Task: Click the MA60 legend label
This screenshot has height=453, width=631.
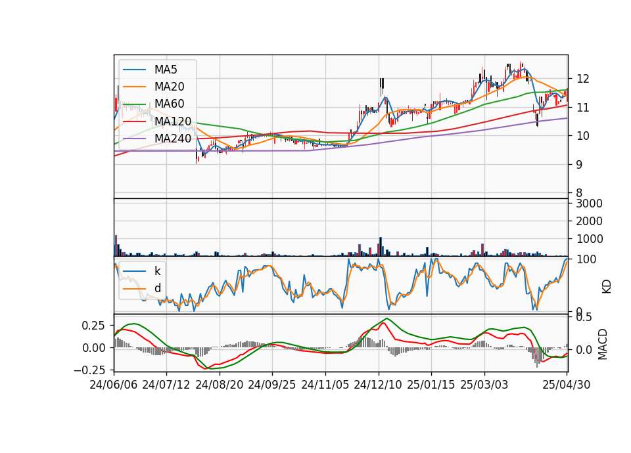Action: pyautogui.click(x=169, y=104)
